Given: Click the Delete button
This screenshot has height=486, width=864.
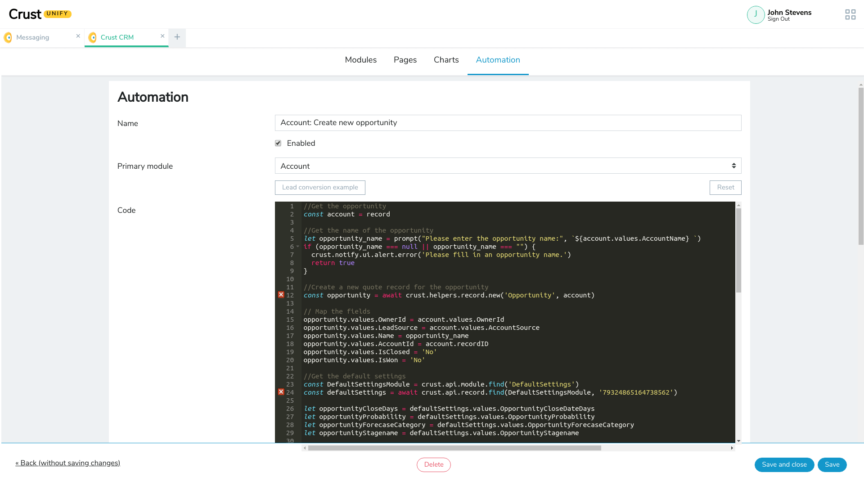Looking at the screenshot, I should point(434,464).
